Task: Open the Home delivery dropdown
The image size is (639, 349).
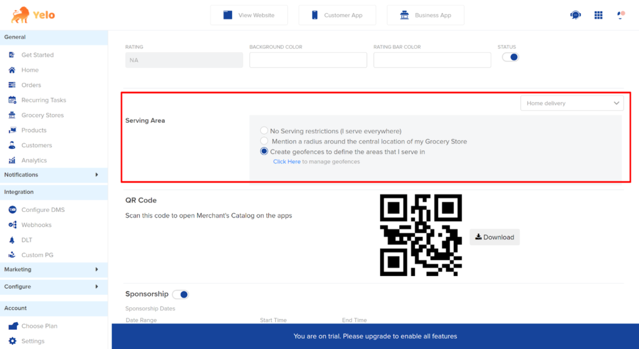Action: click(572, 103)
